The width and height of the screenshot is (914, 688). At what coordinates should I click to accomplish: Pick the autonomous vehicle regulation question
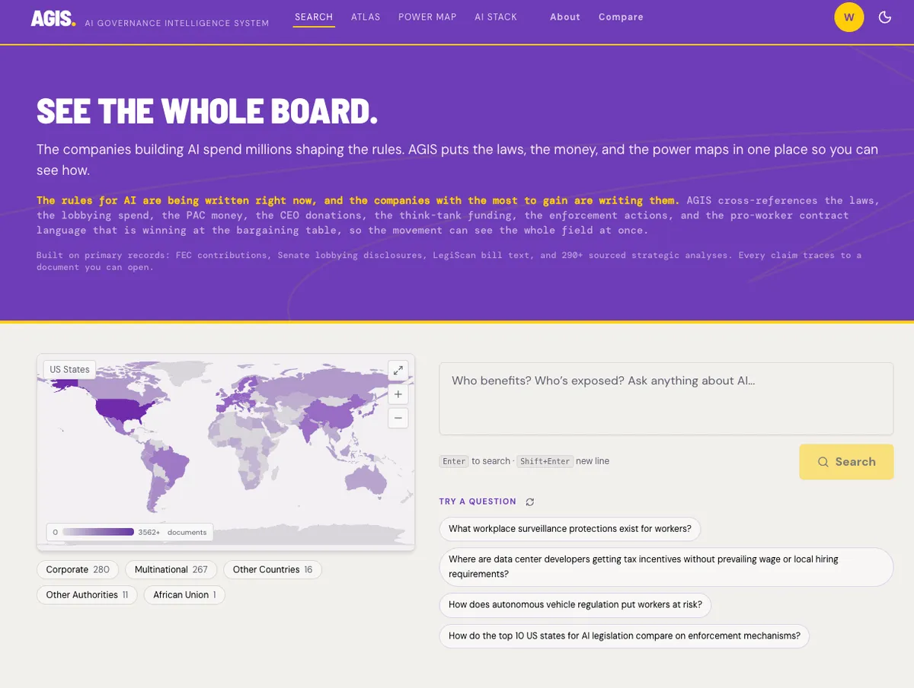575,605
